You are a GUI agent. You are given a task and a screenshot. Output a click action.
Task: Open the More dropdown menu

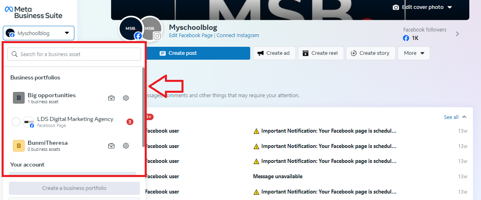pos(414,53)
